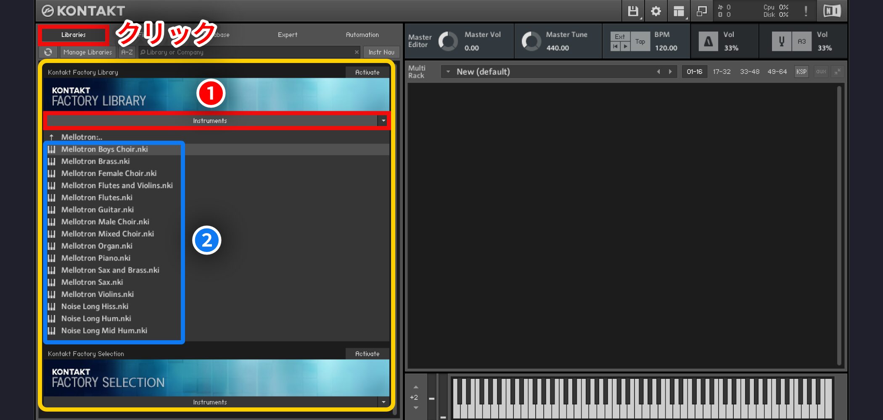Click the Tap tempo button
883x420 pixels.
pyautogui.click(x=640, y=41)
